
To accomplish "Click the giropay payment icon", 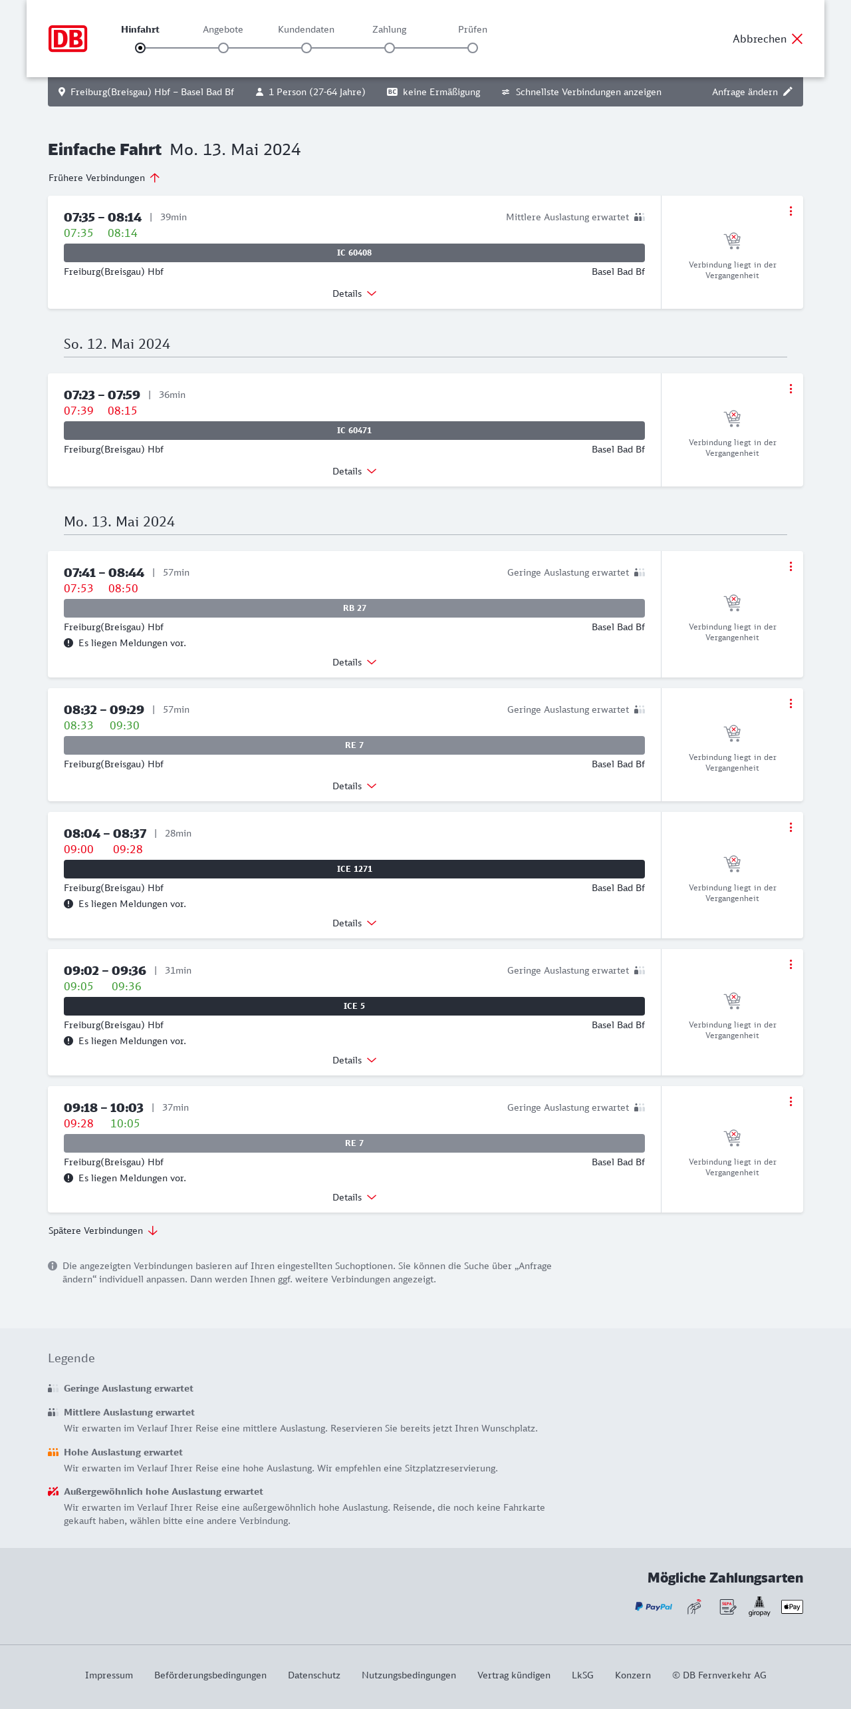I will pyautogui.click(x=759, y=1607).
